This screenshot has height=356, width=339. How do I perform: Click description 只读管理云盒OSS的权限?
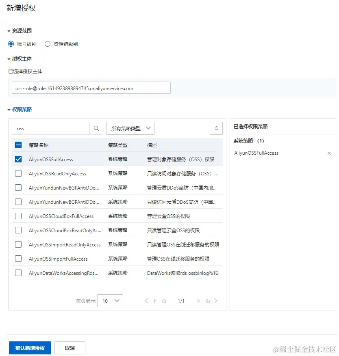tap(173, 231)
